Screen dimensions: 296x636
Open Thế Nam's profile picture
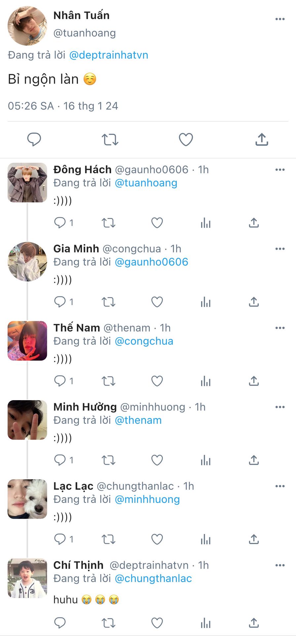pyautogui.click(x=27, y=341)
